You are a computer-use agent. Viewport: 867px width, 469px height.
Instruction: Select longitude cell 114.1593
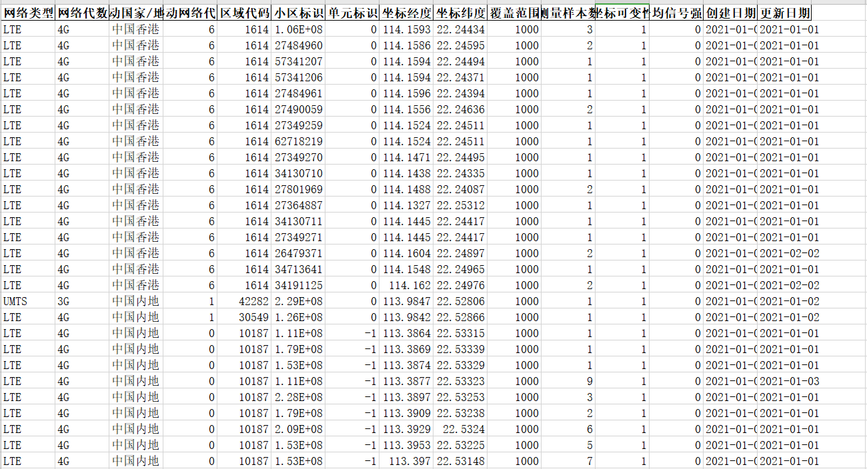point(406,29)
